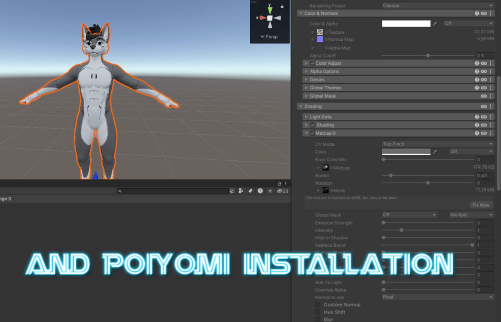
Task: Open three-dot menu on Shading section header
Action: coord(491,107)
